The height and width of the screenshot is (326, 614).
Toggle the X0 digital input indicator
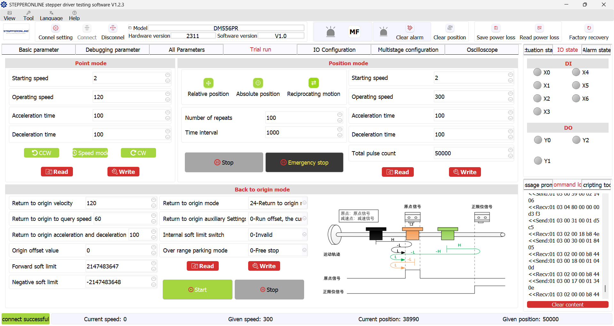pos(537,73)
